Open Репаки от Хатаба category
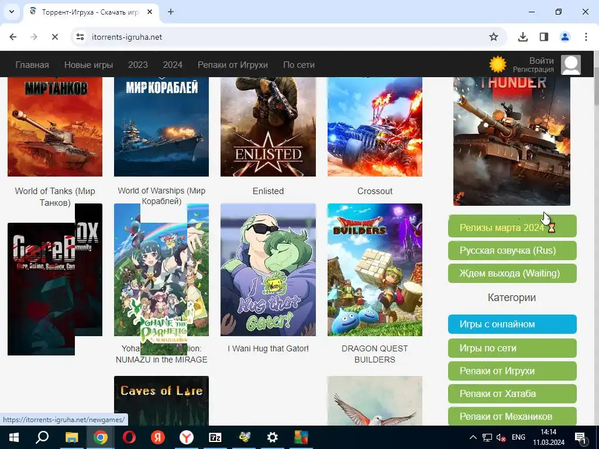599x449 pixels. point(512,393)
